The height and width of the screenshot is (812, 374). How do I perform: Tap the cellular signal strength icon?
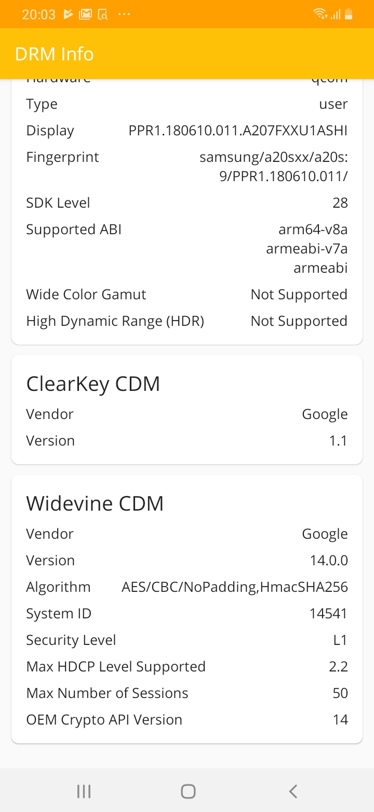coord(336,15)
